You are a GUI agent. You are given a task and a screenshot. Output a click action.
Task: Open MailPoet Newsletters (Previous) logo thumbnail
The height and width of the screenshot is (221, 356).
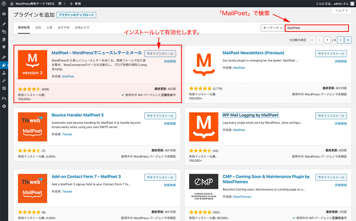pos(204,65)
